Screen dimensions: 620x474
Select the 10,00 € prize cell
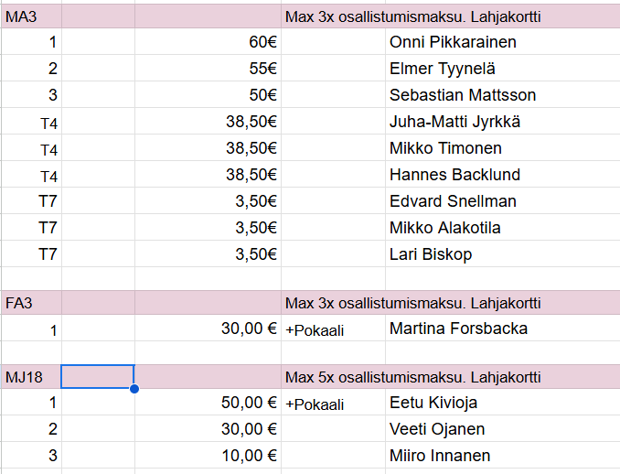pyautogui.click(x=208, y=456)
